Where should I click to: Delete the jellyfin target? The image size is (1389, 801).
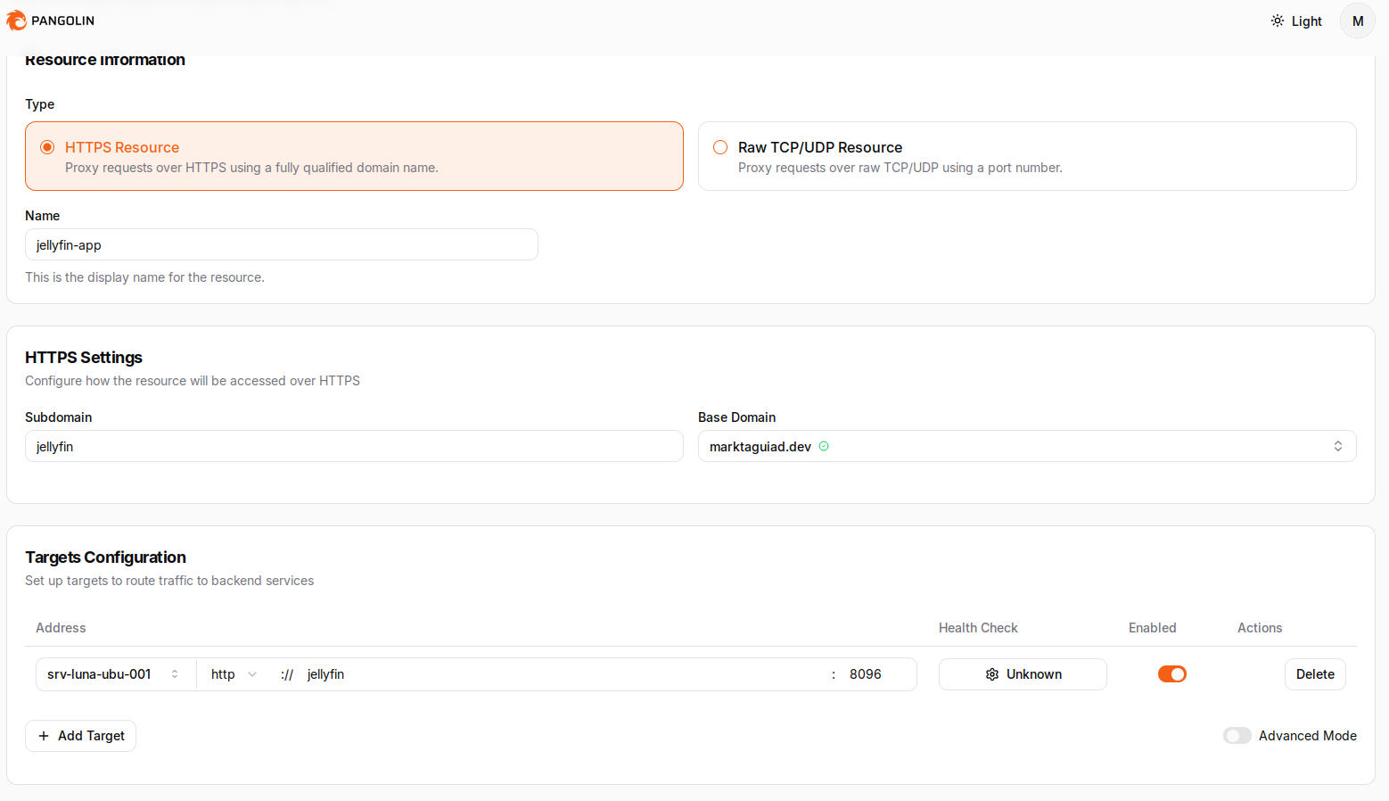1314,674
